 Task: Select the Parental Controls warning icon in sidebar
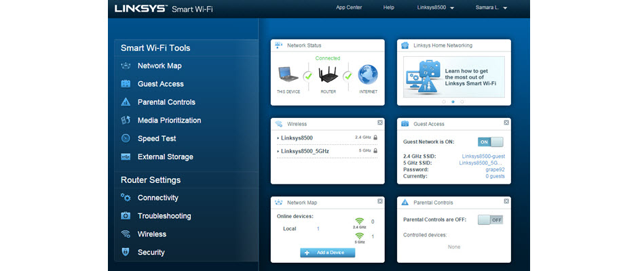[126, 102]
